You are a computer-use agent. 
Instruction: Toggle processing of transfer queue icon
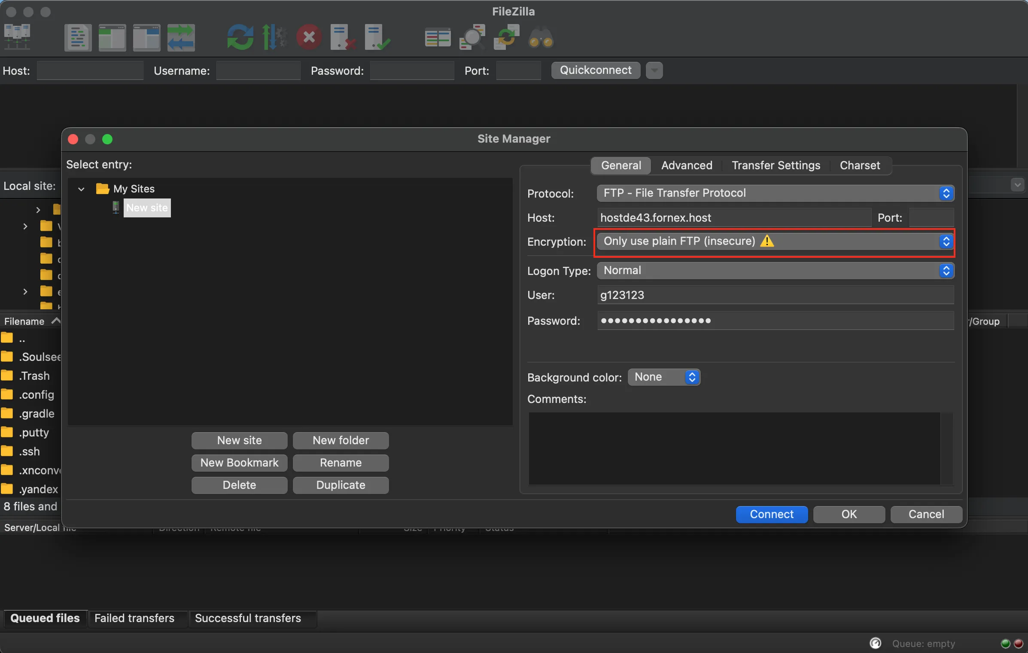(x=274, y=37)
